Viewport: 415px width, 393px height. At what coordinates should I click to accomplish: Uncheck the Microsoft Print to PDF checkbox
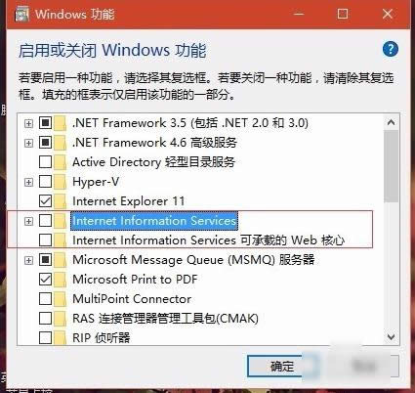click(45, 280)
